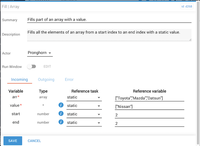Switch to the Incoming tab
Screen dimensions: 200x146
(x=19, y=80)
